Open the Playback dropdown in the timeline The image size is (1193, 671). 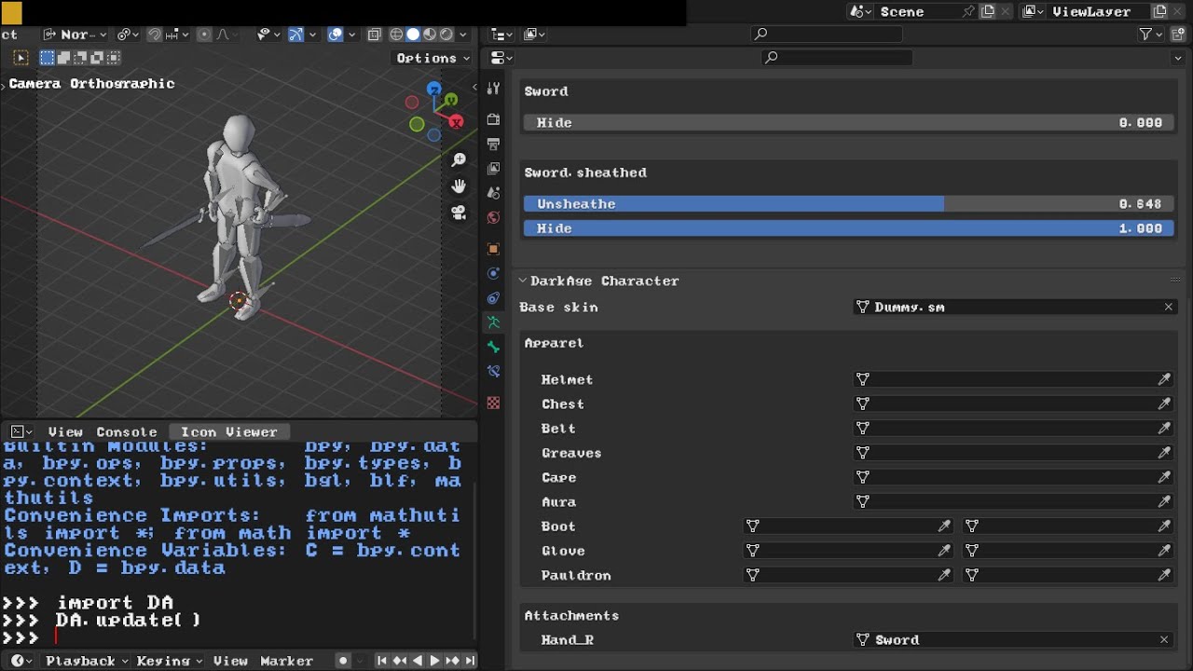click(87, 661)
